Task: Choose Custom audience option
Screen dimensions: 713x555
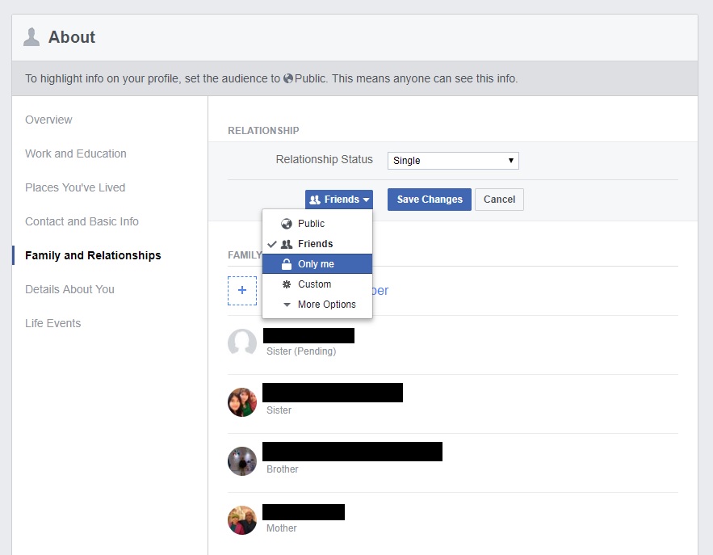Action: pyautogui.click(x=317, y=284)
